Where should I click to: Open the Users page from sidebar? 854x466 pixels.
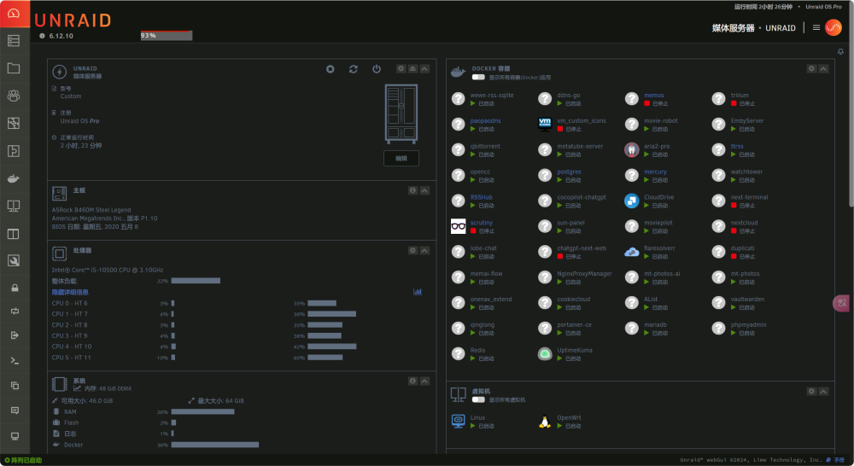[14, 96]
